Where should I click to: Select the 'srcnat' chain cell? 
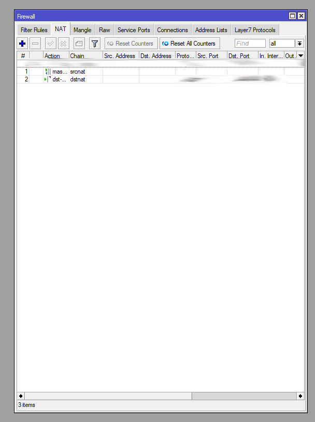[86, 72]
